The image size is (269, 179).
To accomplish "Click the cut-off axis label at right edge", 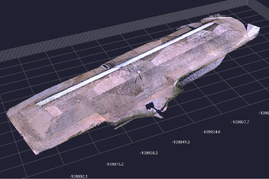I will tap(264, 113).
